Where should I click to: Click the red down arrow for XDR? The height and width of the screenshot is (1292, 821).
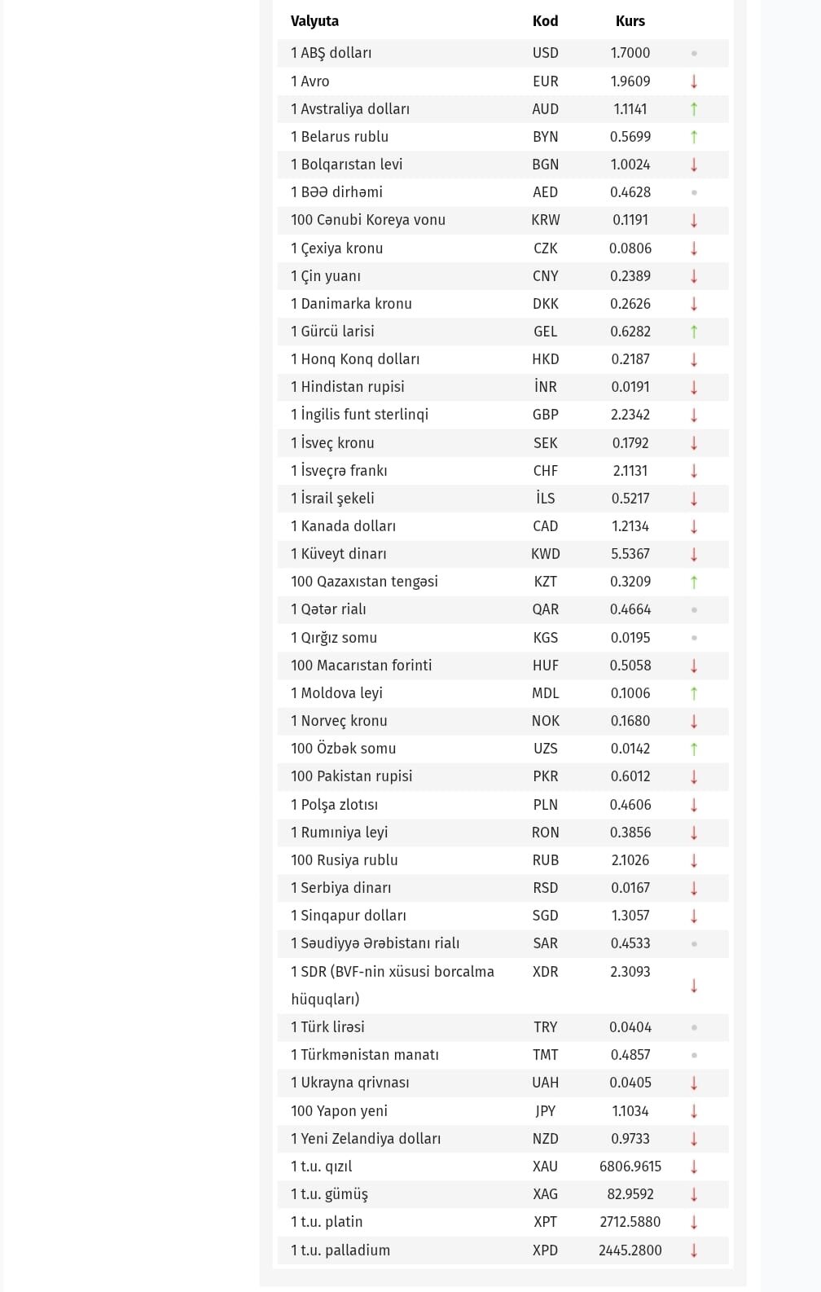[694, 986]
